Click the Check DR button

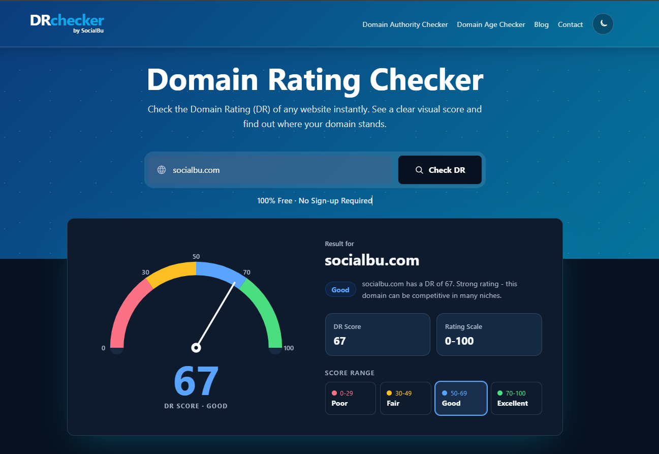tap(440, 170)
